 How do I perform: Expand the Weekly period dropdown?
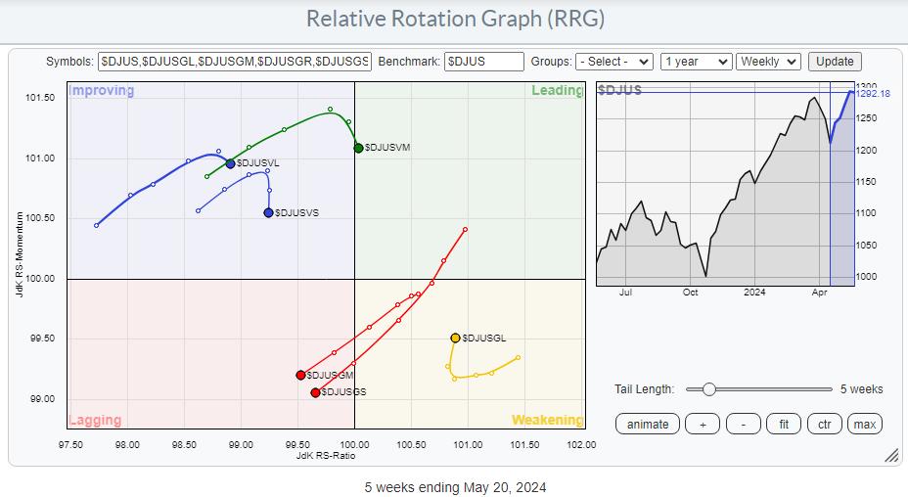[x=768, y=62]
